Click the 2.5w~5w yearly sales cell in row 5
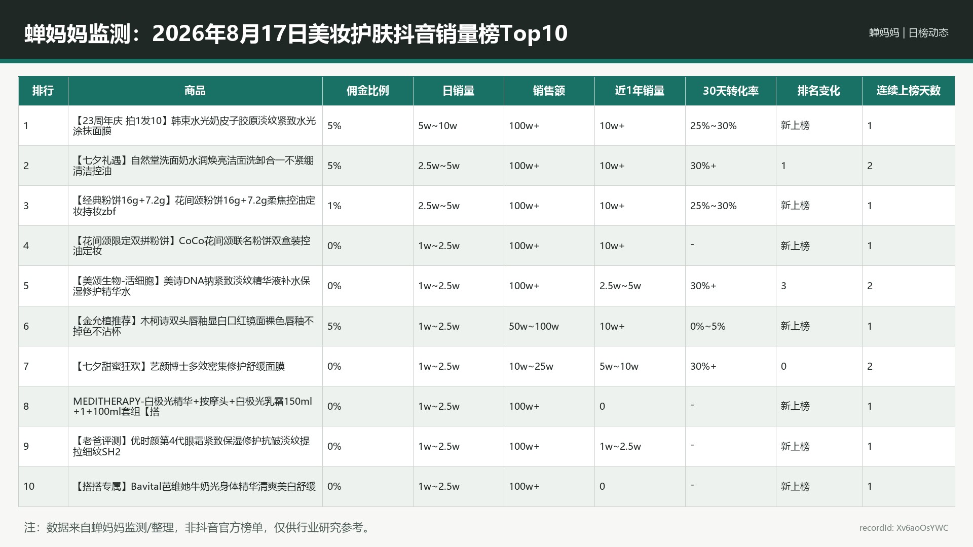This screenshot has height=547, width=973. pyautogui.click(x=640, y=286)
